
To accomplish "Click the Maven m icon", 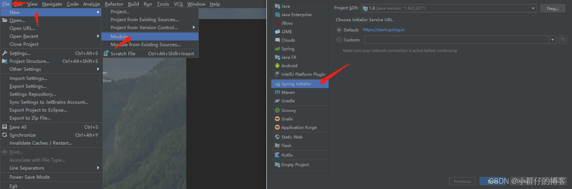I will click(277, 92).
